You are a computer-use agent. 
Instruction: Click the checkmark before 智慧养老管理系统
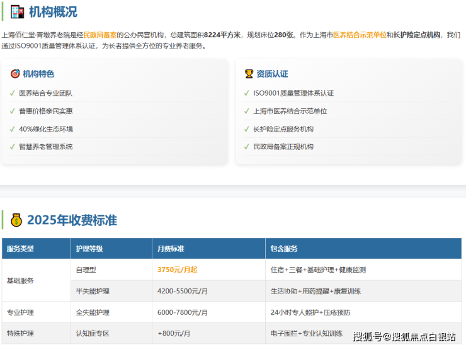tap(13, 147)
